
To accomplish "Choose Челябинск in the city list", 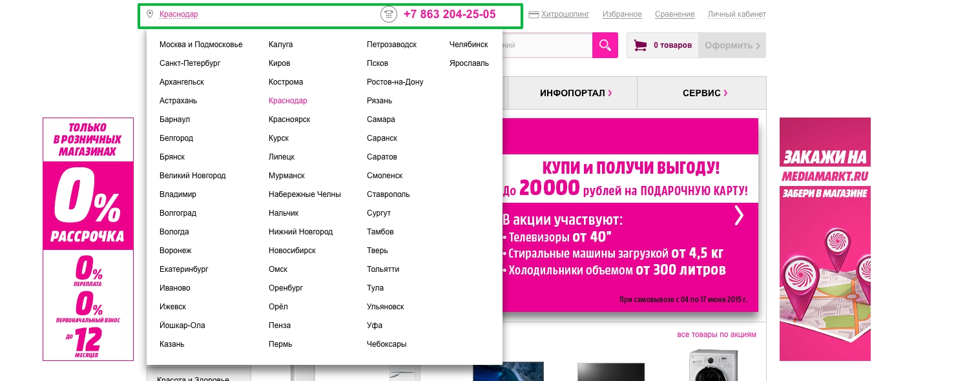I will point(468,45).
